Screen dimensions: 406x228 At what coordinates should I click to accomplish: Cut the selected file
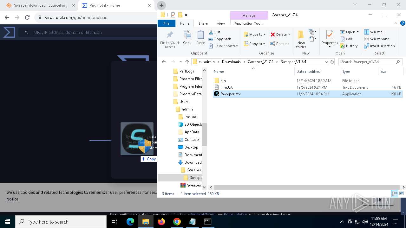[214, 32]
